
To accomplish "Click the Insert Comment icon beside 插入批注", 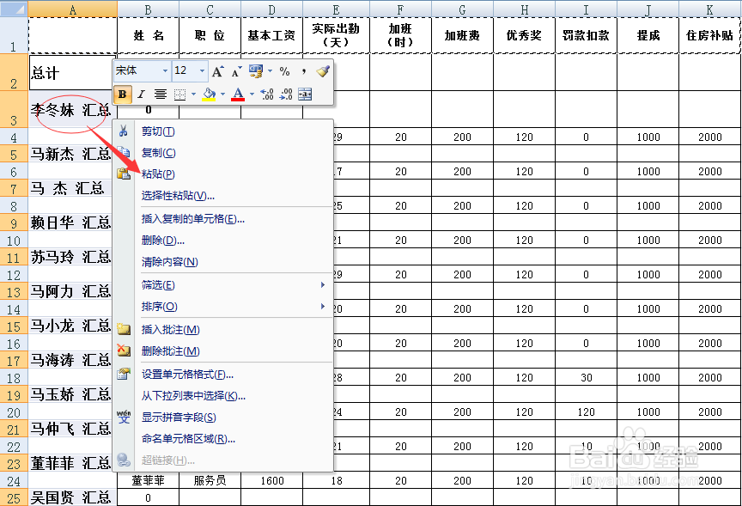I will [124, 329].
